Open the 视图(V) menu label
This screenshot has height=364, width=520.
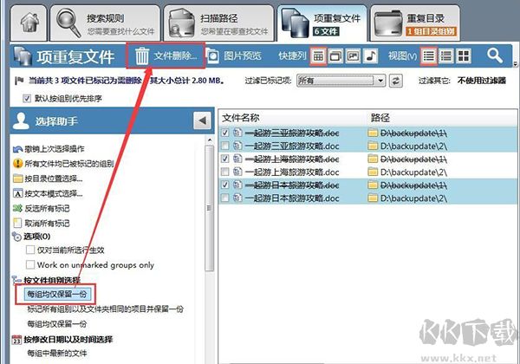(x=403, y=56)
